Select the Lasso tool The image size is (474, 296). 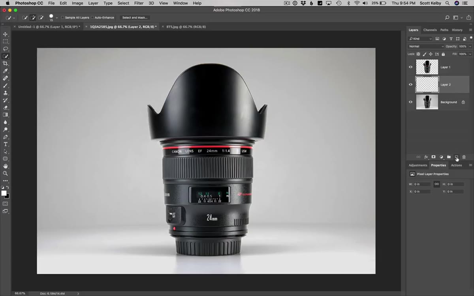(6, 49)
